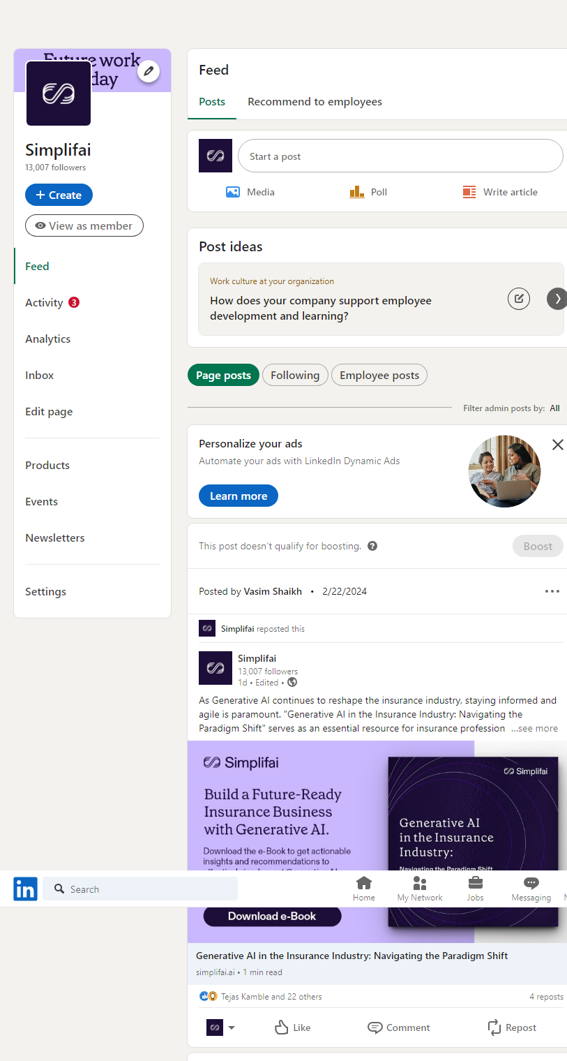Click the Media image icon
Image resolution: width=567 pixels, height=1061 pixels.
(233, 192)
